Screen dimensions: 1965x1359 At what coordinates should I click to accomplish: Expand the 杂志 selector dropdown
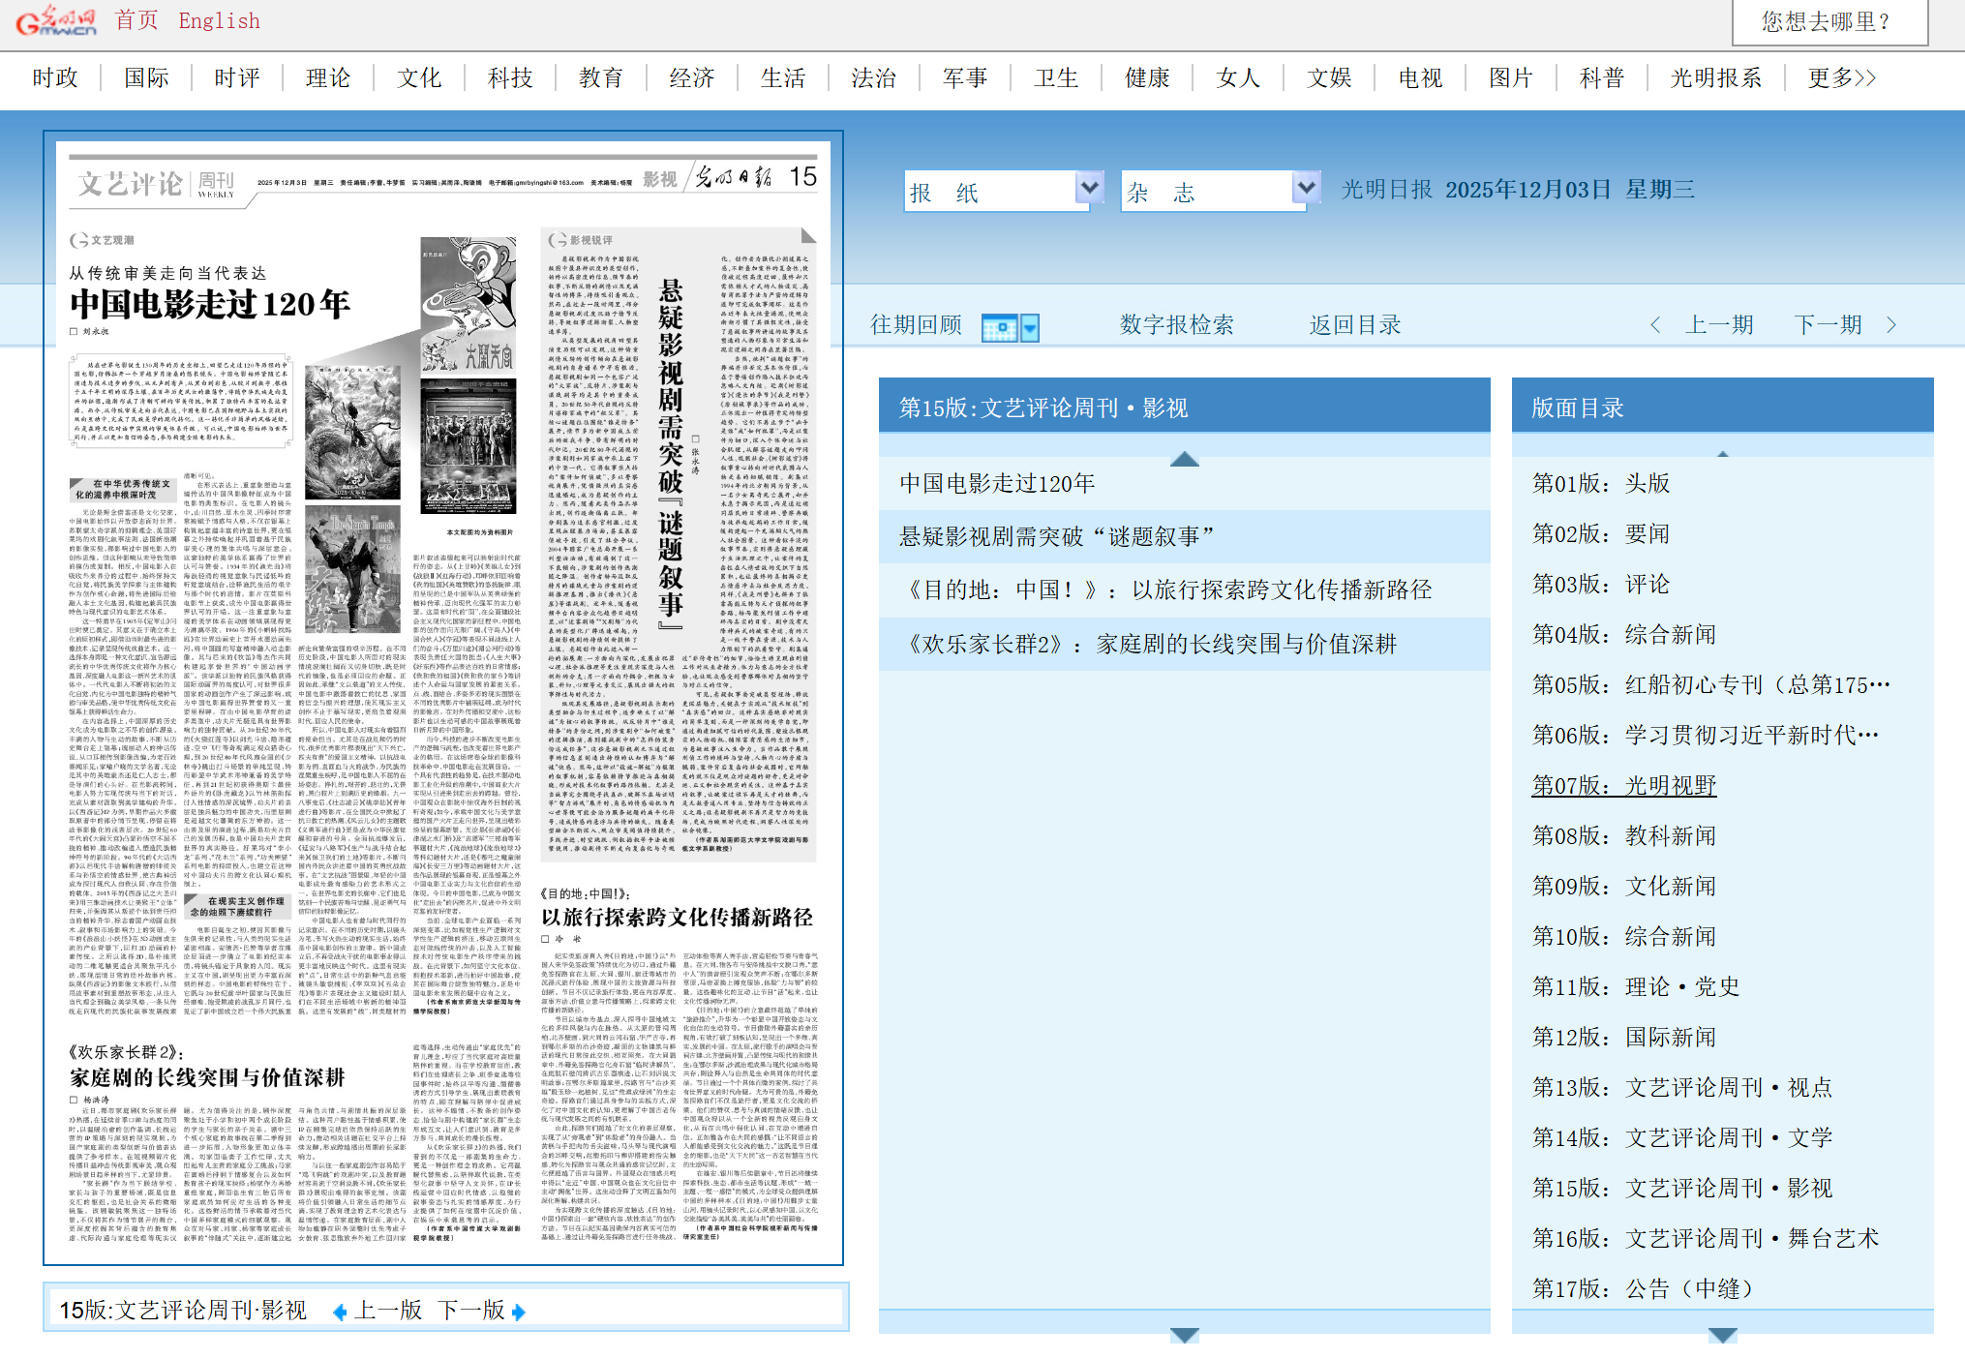(x=1306, y=189)
